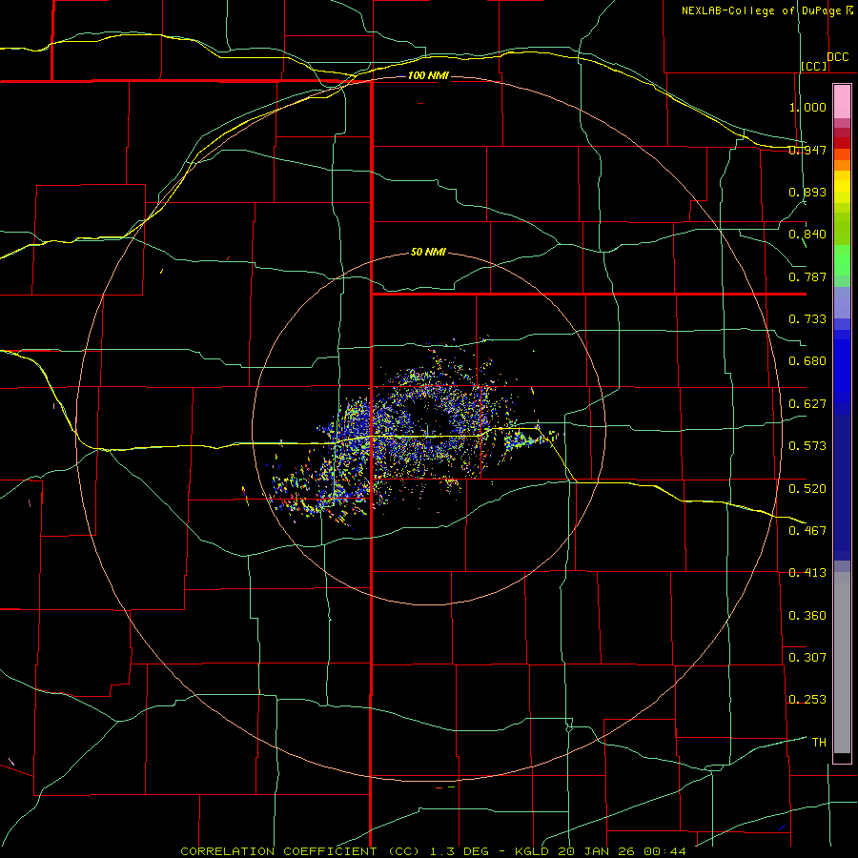
Task: Click the gray segment of the color bar
Action: pos(842,663)
